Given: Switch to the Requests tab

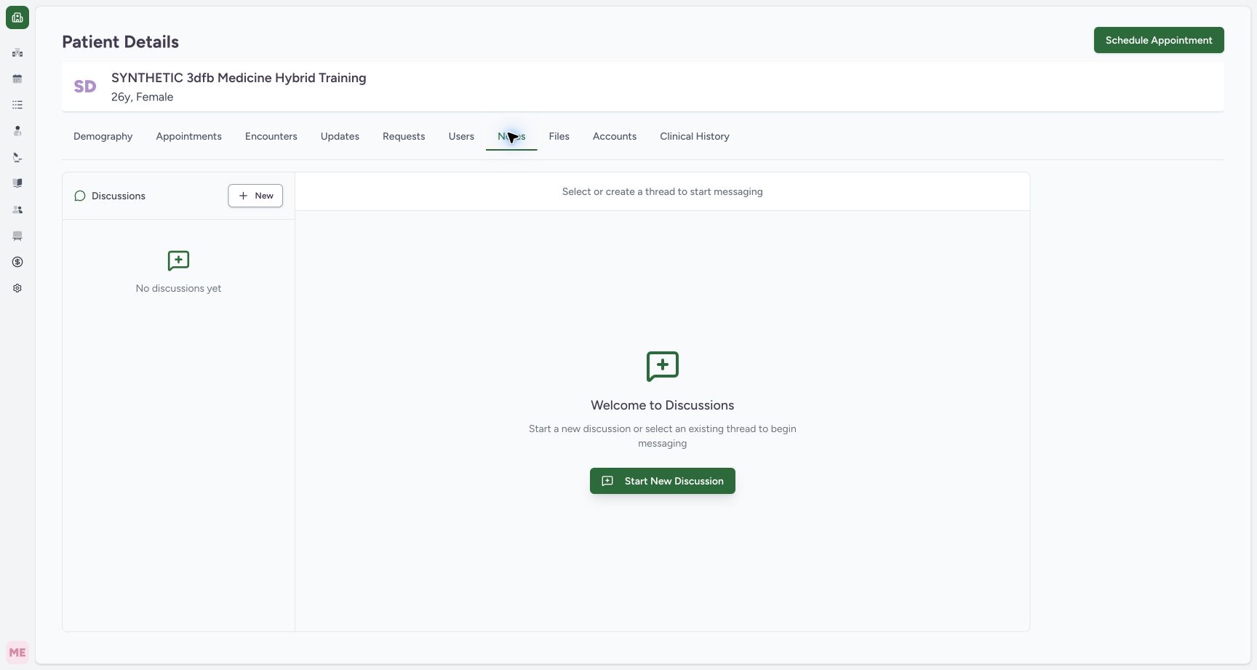Looking at the screenshot, I should tap(404, 136).
